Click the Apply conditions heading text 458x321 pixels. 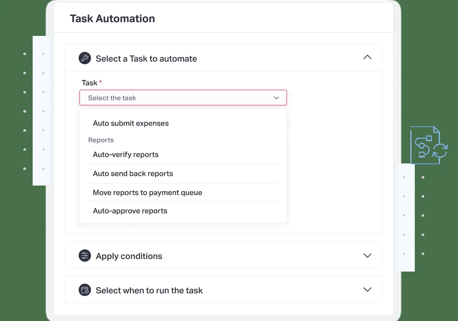(x=129, y=256)
